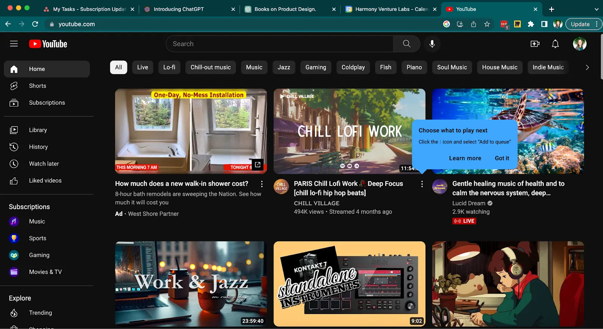Open Lucid Dream channel name link

pyautogui.click(x=469, y=203)
